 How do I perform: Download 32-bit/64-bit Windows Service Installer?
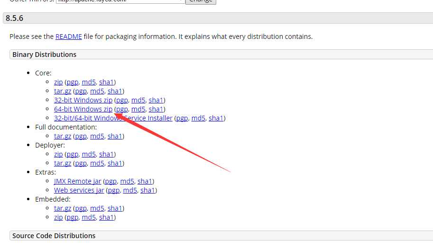click(x=113, y=118)
